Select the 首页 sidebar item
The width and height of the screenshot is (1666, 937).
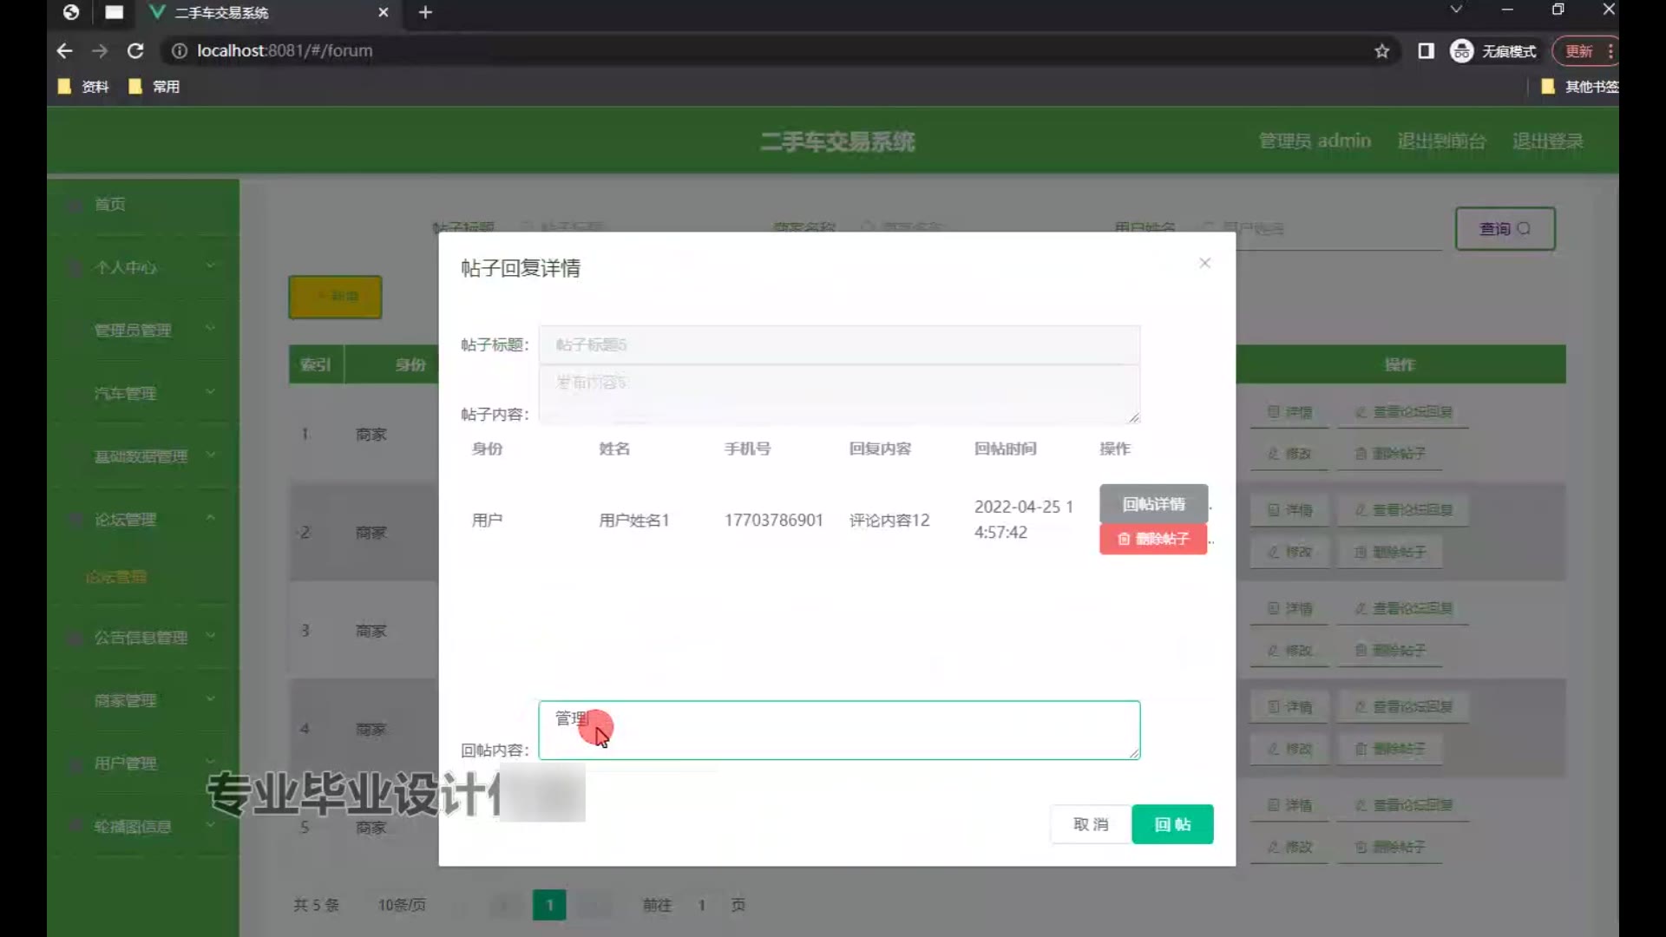click(110, 204)
